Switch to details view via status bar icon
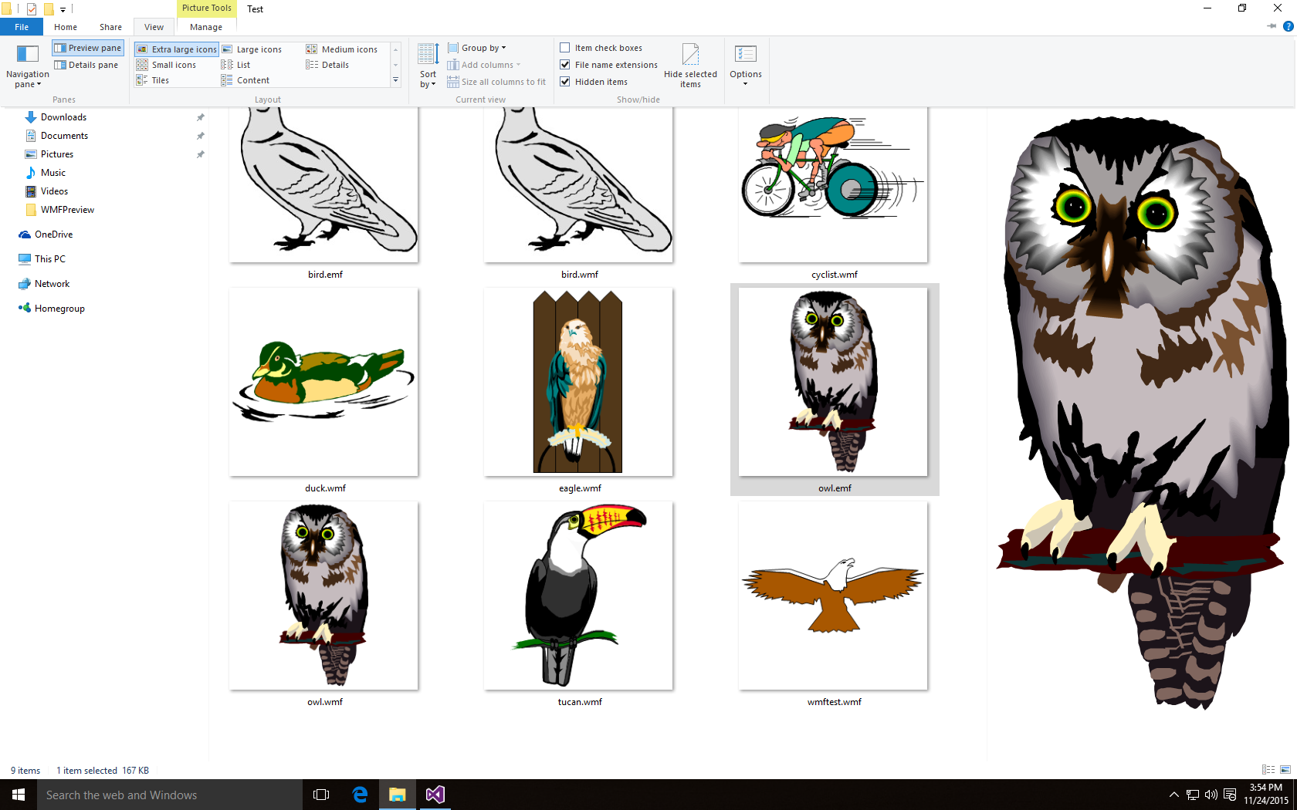Screen dimensions: 1297x810 click(1268, 770)
